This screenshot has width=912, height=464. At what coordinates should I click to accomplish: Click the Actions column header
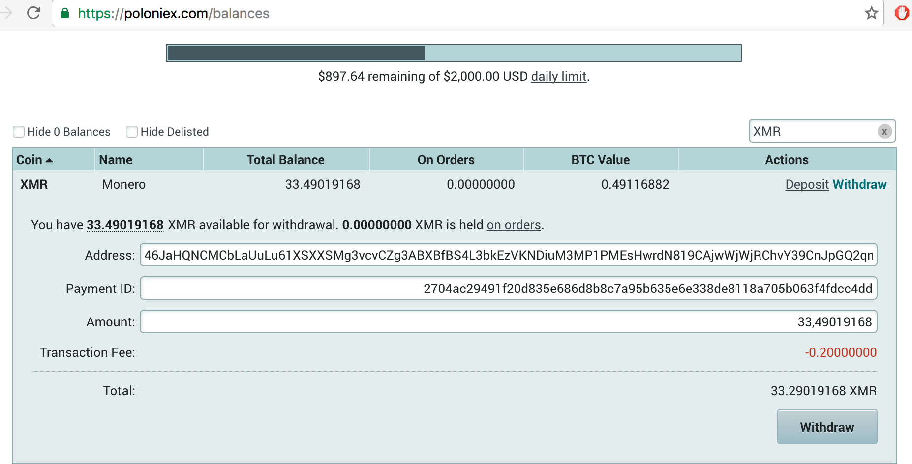[787, 160]
